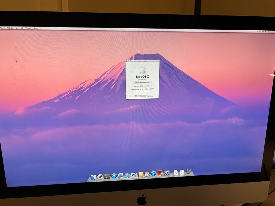275x206 pixels.
Task: Open the first document stack in Dock
Action: (x=176, y=173)
